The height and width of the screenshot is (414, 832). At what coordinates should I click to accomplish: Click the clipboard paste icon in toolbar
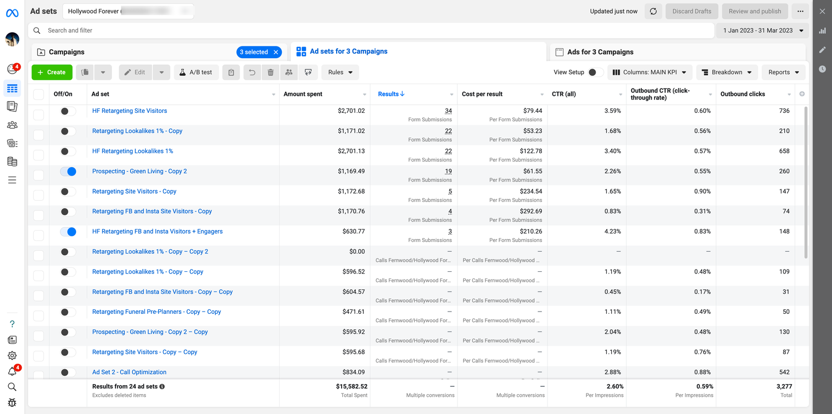coord(231,73)
